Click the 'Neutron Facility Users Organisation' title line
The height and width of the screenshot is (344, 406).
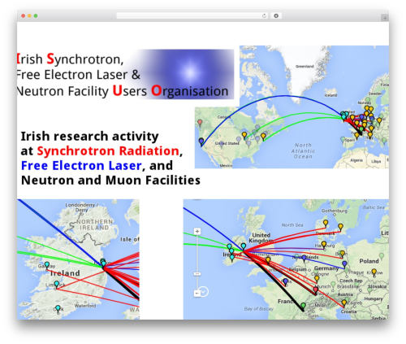(x=123, y=91)
